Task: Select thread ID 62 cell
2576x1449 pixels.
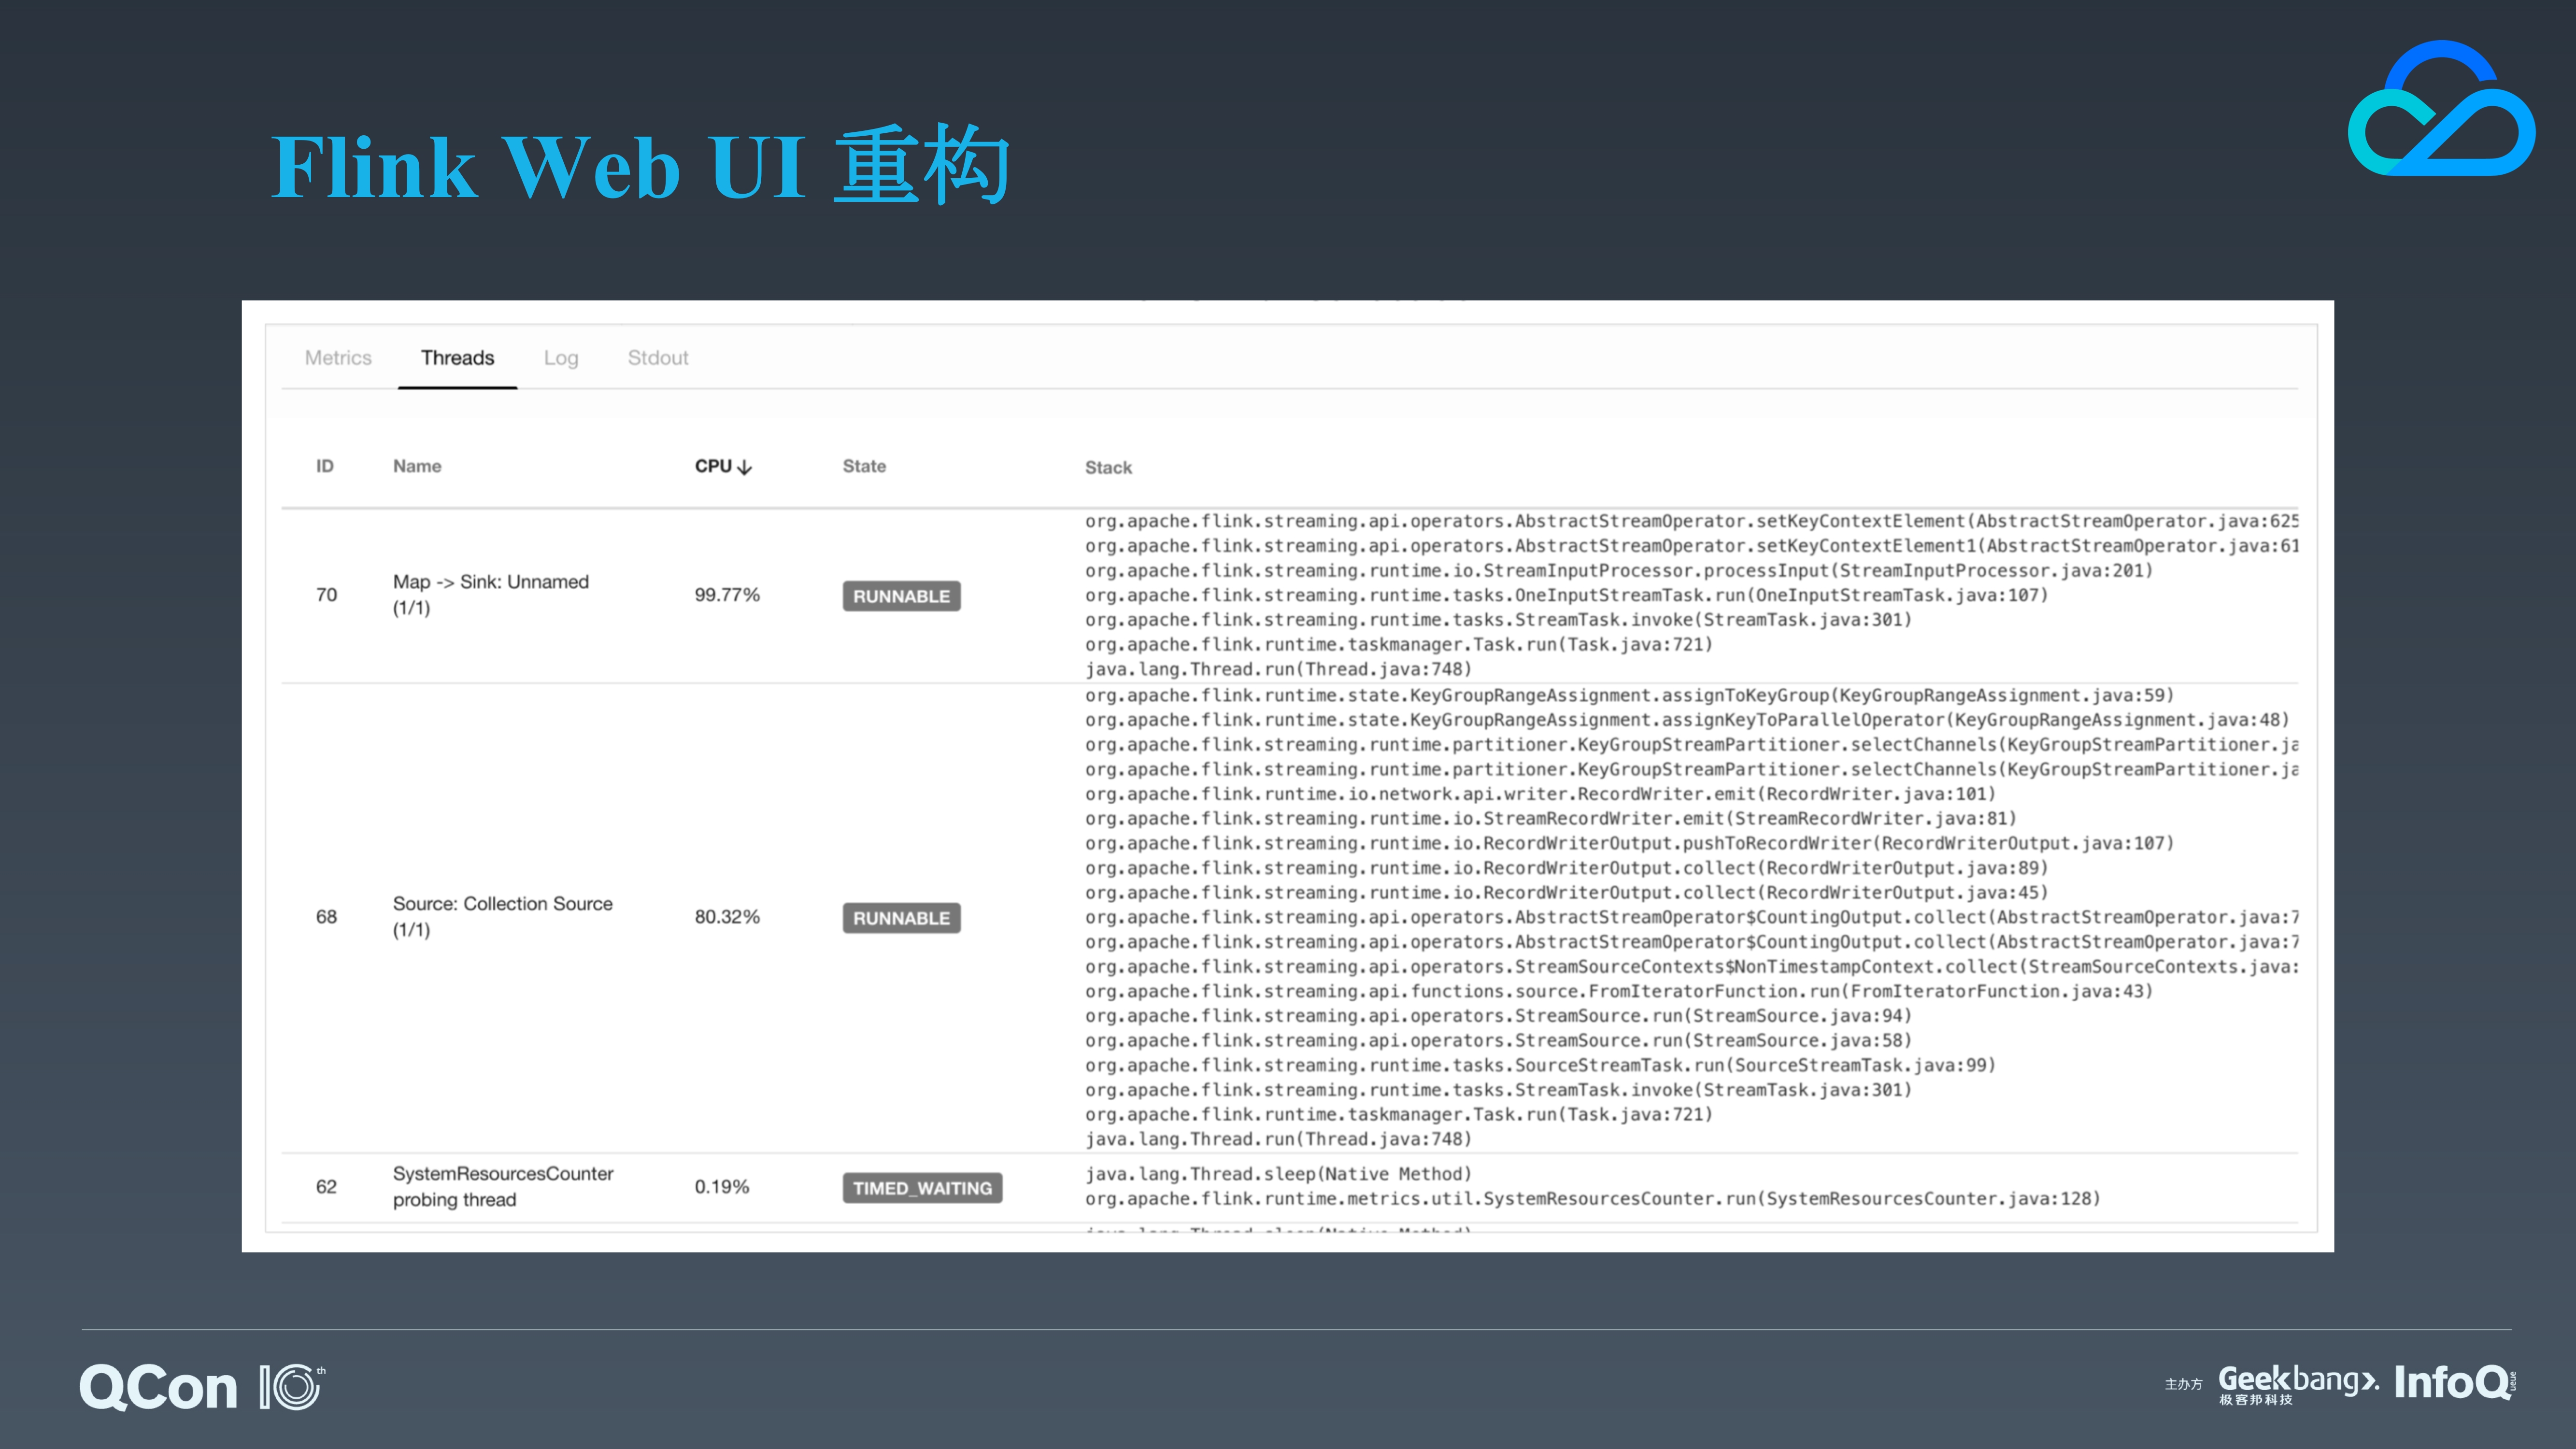Action: pos(326,1187)
